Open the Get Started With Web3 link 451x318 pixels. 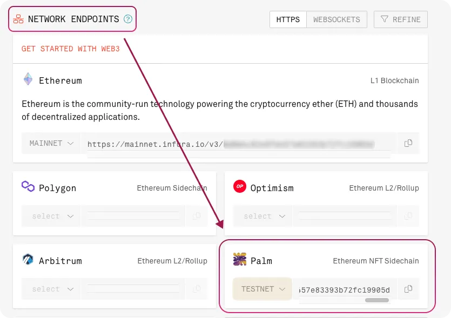click(71, 49)
